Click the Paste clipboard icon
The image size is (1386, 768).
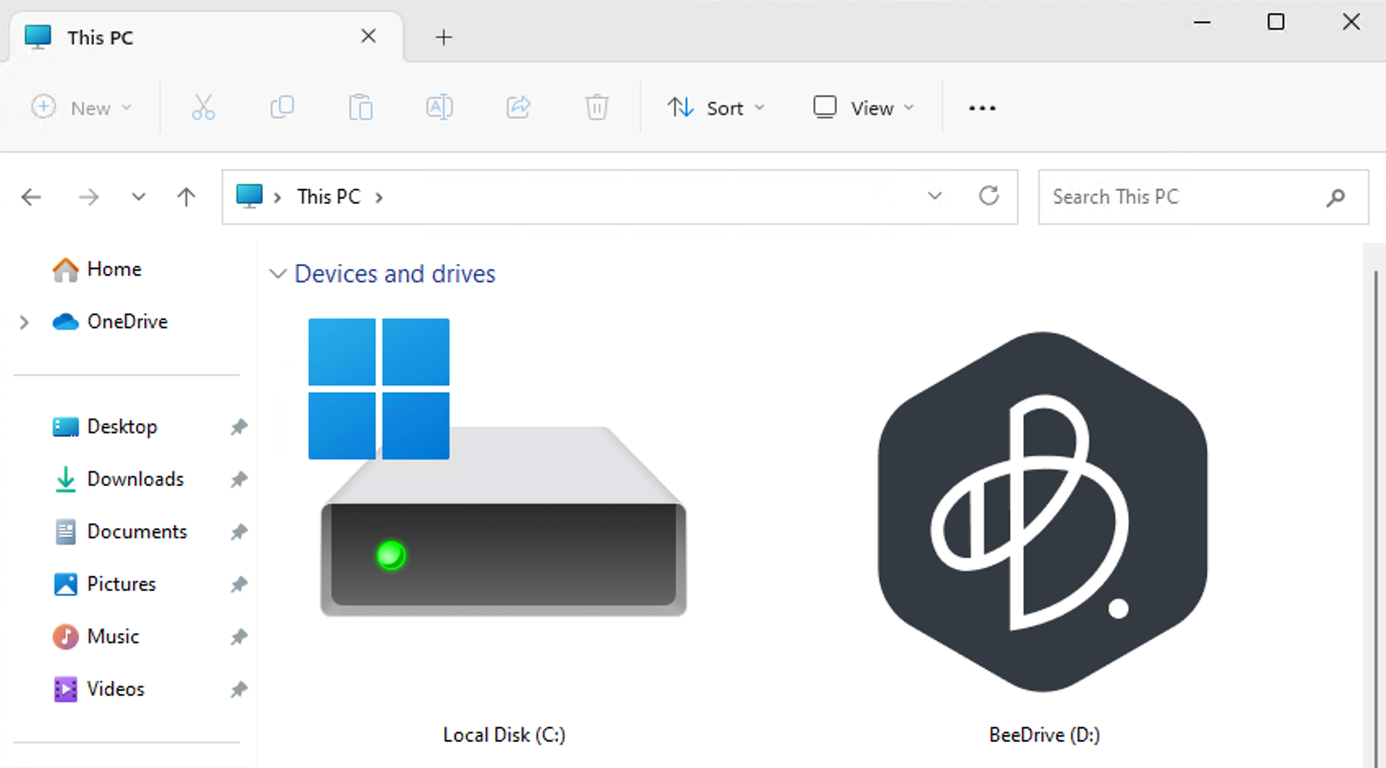tap(361, 107)
